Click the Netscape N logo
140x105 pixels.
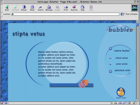(134, 8)
